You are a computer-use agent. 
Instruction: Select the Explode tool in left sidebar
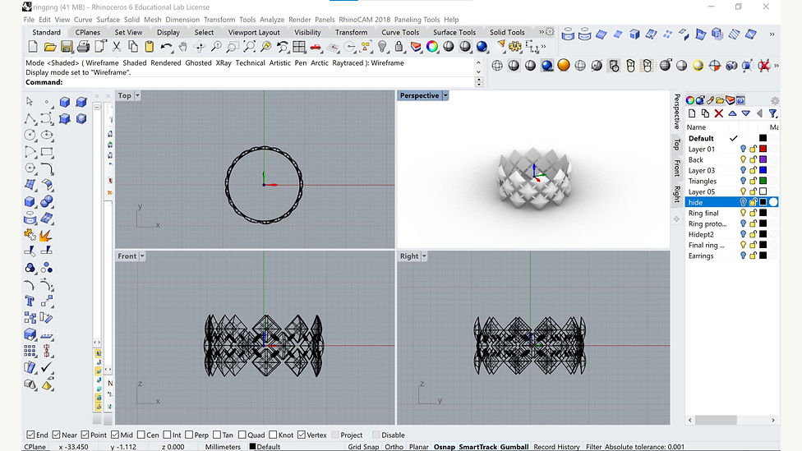tap(46, 235)
